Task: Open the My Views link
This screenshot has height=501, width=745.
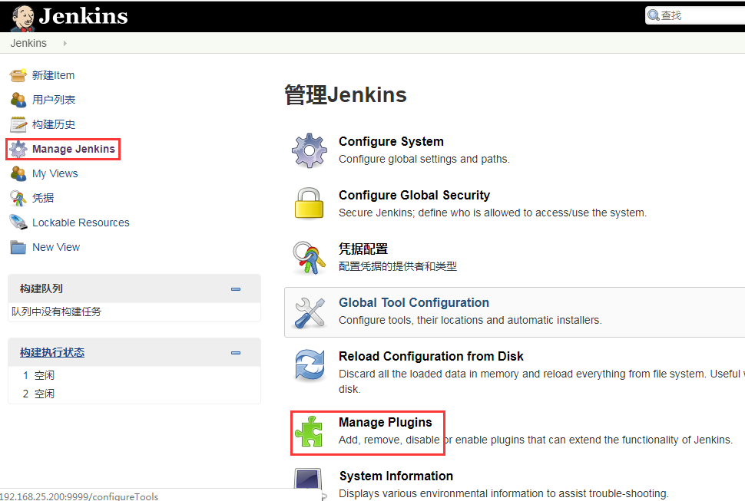Action: tap(55, 173)
